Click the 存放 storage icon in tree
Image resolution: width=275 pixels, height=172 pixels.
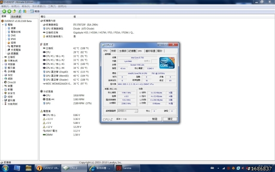coord(6,75)
